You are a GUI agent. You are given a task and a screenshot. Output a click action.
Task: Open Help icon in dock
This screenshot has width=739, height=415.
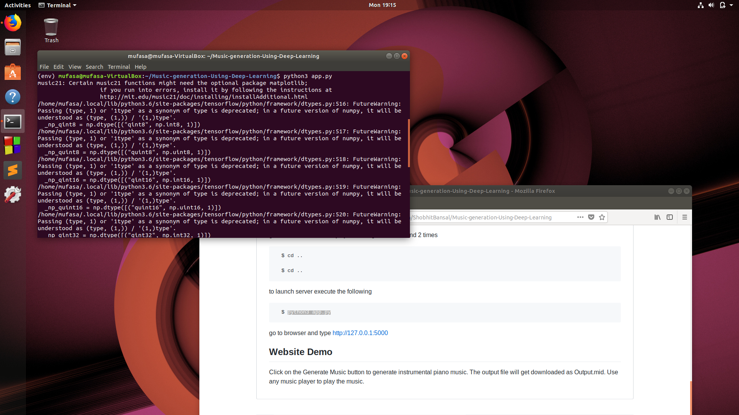coord(13,97)
